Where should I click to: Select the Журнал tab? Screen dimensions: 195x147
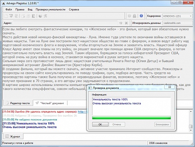(x=13, y=136)
